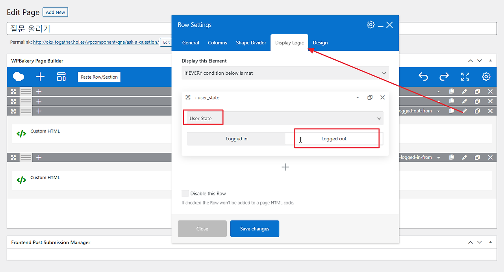This screenshot has height=272, width=504.
Task: Check the Disable this Row checkbox
Action: point(185,193)
